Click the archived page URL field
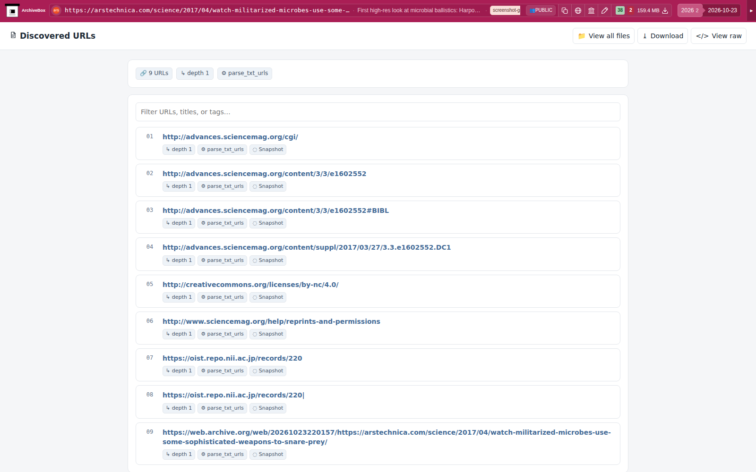This screenshot has width=756, height=472. pos(207,10)
